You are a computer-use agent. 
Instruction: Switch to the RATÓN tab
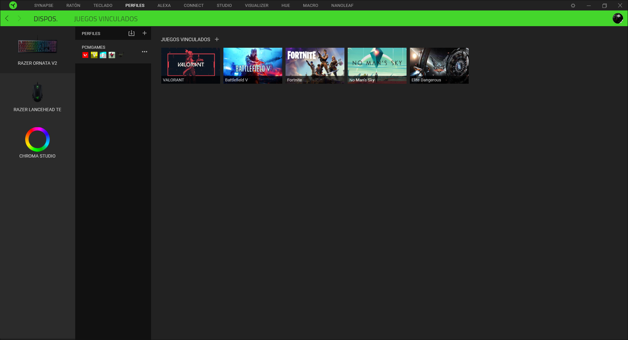tap(73, 6)
